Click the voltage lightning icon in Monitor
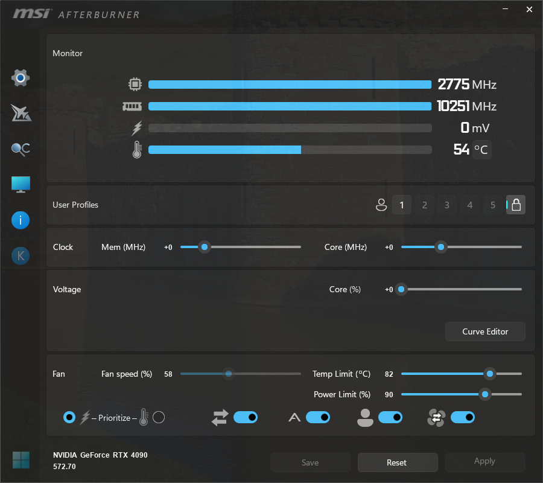 click(x=137, y=128)
